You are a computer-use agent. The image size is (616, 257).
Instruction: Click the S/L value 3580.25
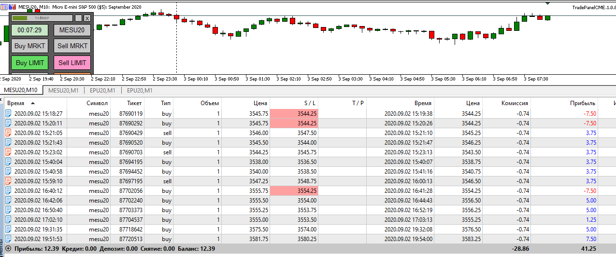[x=307, y=239]
